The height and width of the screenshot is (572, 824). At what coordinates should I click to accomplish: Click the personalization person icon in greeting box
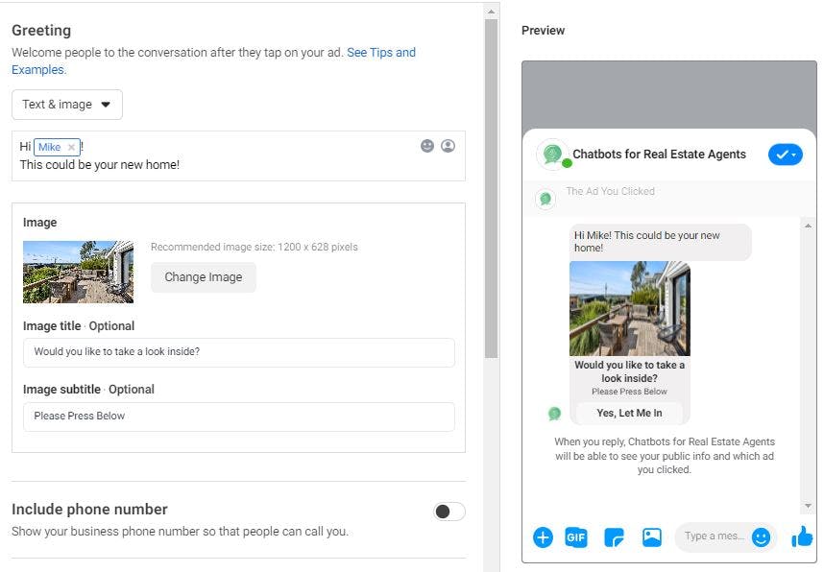pos(448,146)
